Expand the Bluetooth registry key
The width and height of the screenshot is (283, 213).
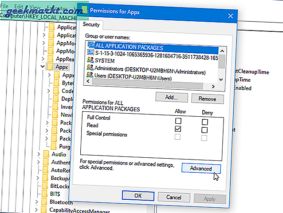[x=39, y=202]
